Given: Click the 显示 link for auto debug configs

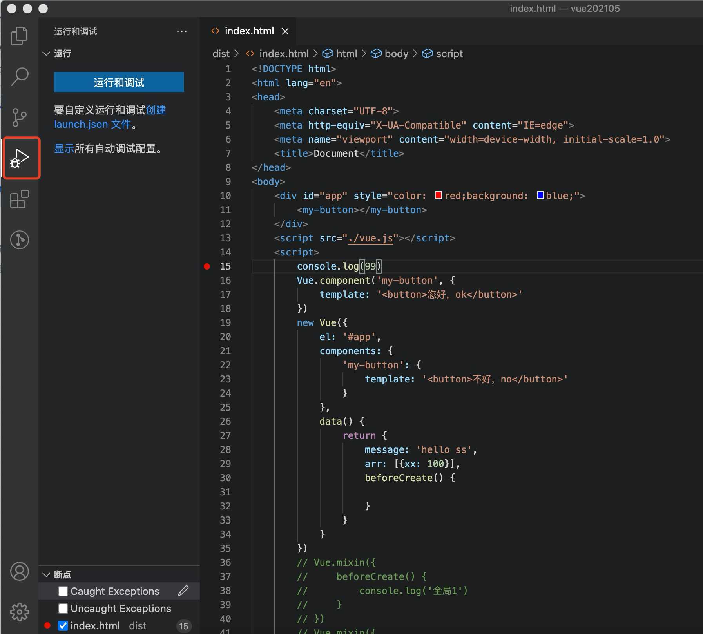Looking at the screenshot, I should point(64,149).
